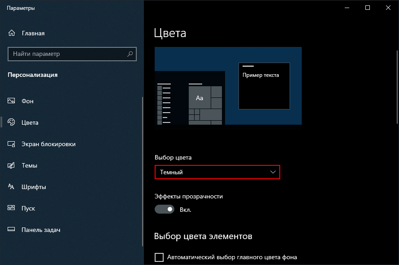Click the color preview image
The width and height of the screenshot is (399, 265).
pyautogui.click(x=228, y=86)
